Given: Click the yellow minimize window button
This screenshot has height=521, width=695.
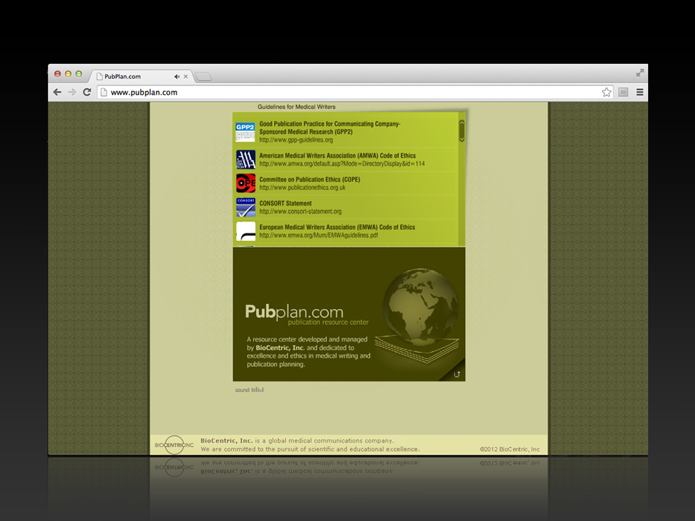Looking at the screenshot, I should coord(68,74).
